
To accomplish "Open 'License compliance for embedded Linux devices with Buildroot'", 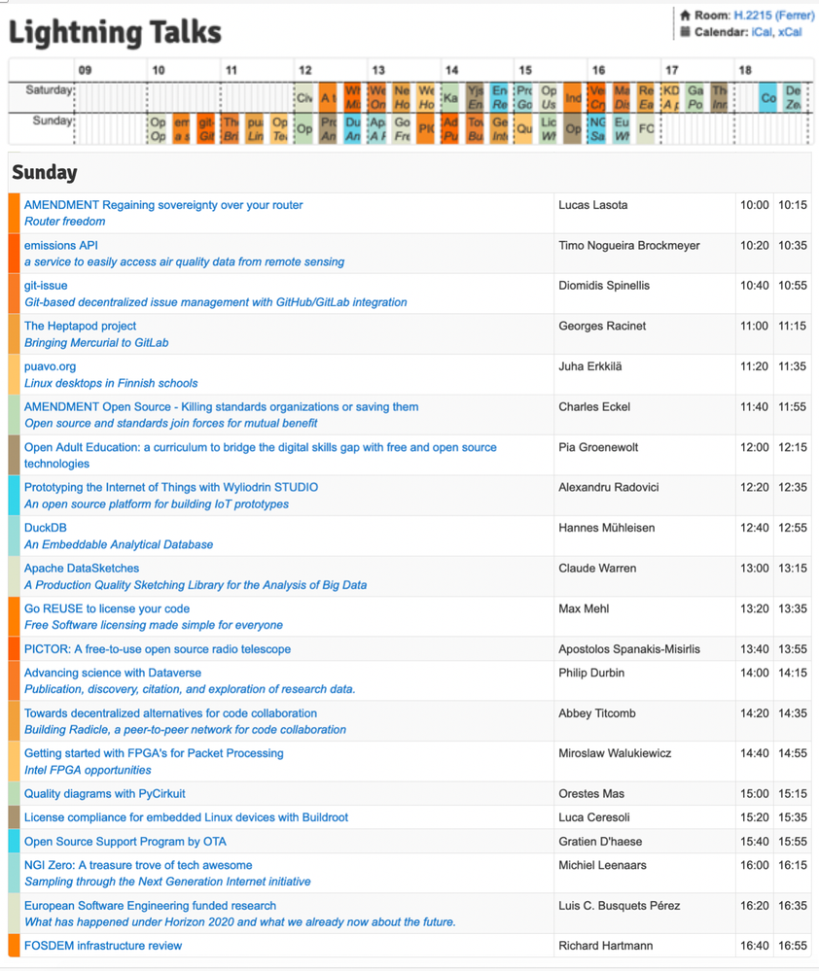I will 186,817.
